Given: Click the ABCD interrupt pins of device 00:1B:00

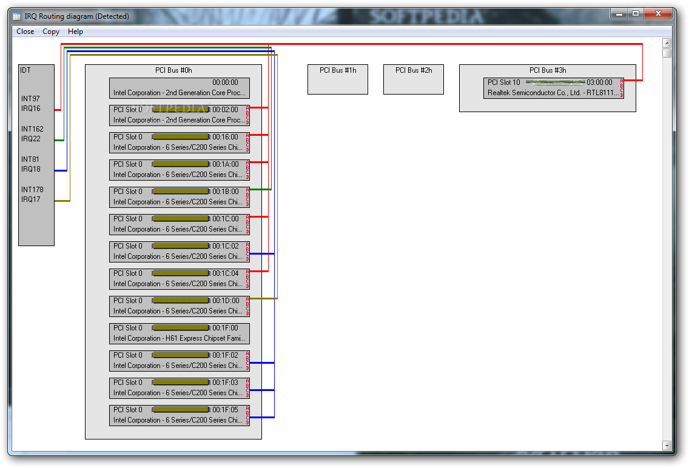Looking at the screenshot, I should click(247, 196).
